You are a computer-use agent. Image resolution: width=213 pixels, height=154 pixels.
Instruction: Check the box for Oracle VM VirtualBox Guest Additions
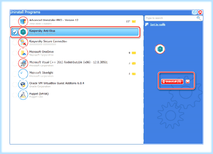pos(15,84)
